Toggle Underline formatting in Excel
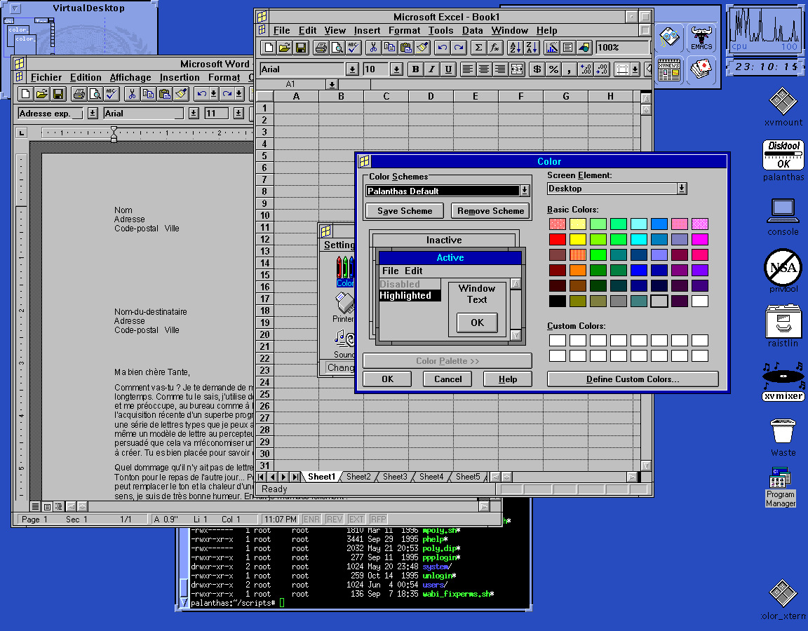 pyautogui.click(x=448, y=69)
